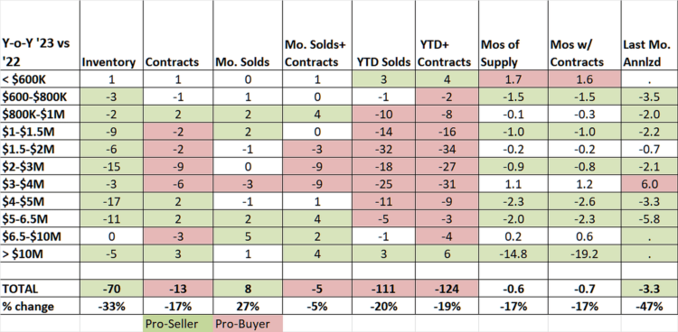Click the Pro-Buyer pink legend cell
Screen dimensions: 678x332
pos(248,324)
